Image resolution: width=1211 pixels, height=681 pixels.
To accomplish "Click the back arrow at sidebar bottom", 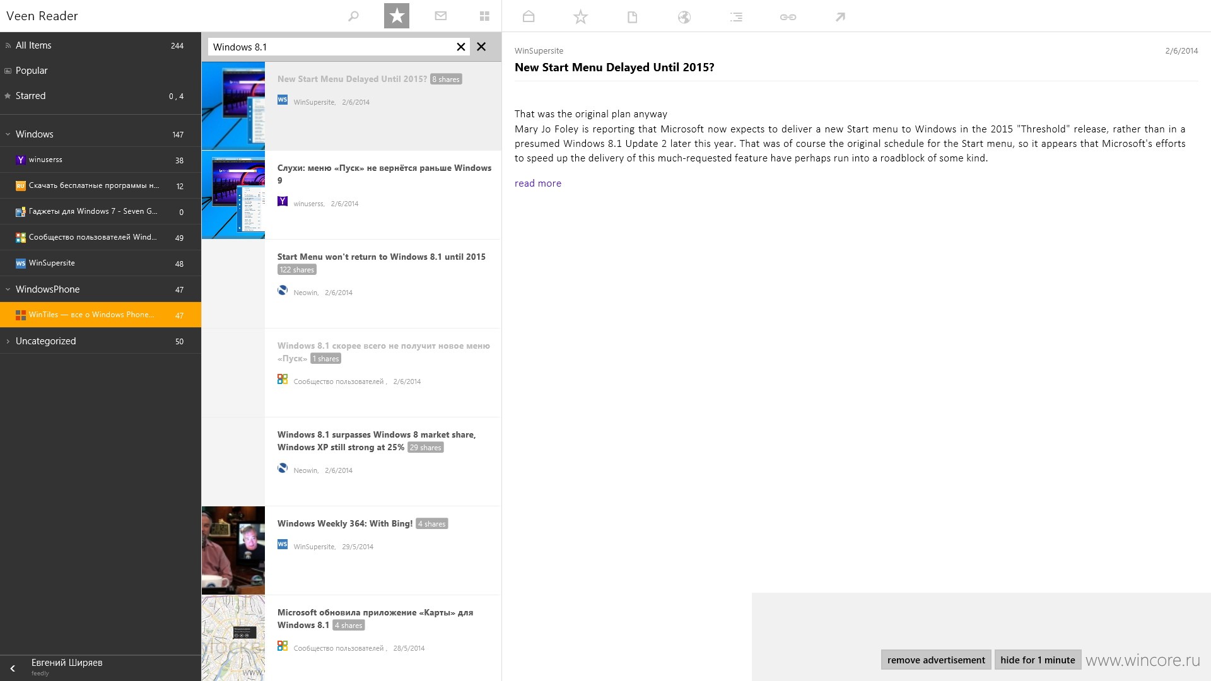I will (13, 668).
